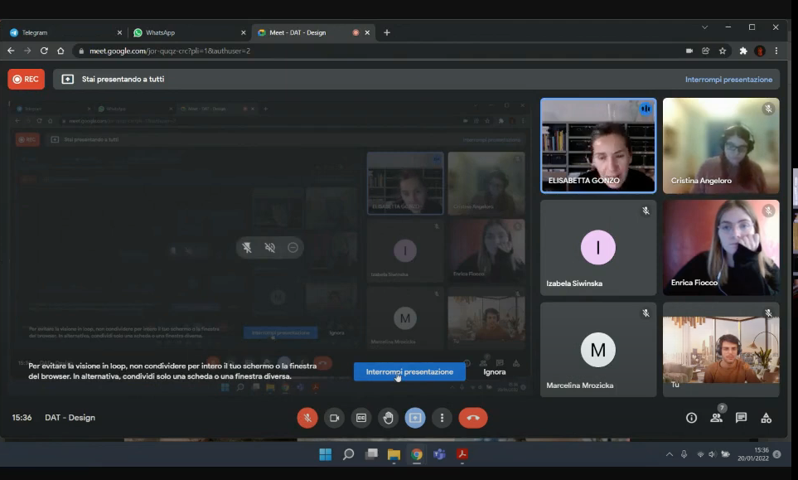Open chat with everyone panel
Screen dimensions: 798x480
point(741,418)
